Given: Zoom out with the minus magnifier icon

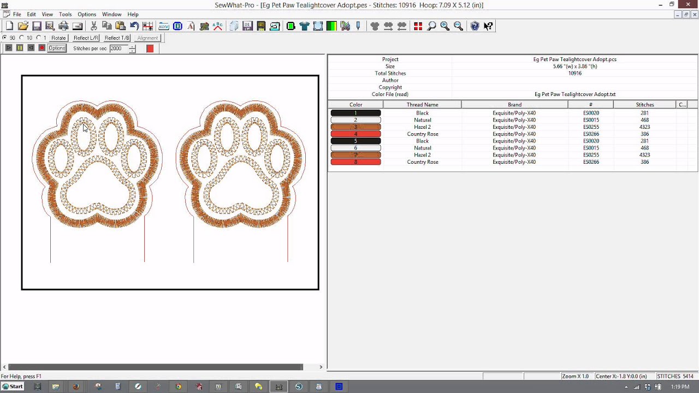Looking at the screenshot, I should tap(458, 26).
